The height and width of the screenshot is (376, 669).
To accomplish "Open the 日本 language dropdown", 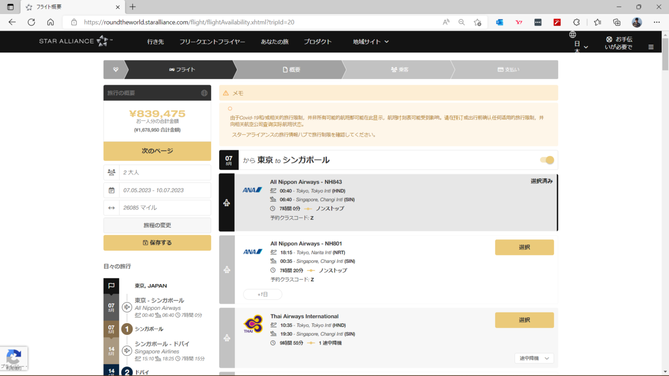I will click(x=581, y=47).
